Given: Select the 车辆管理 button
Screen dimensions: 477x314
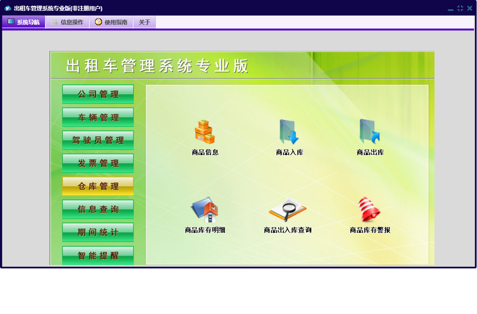Looking at the screenshot, I should click(98, 117).
